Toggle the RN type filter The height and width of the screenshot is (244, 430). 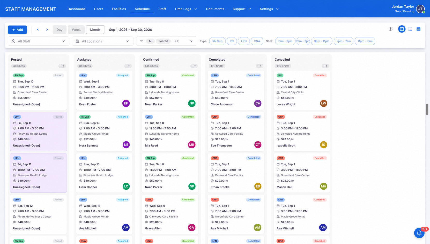232,41
